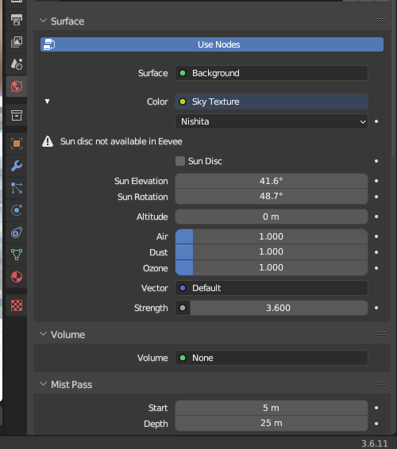Open the Volume None shader selector
The image size is (397, 449).
coord(272,358)
